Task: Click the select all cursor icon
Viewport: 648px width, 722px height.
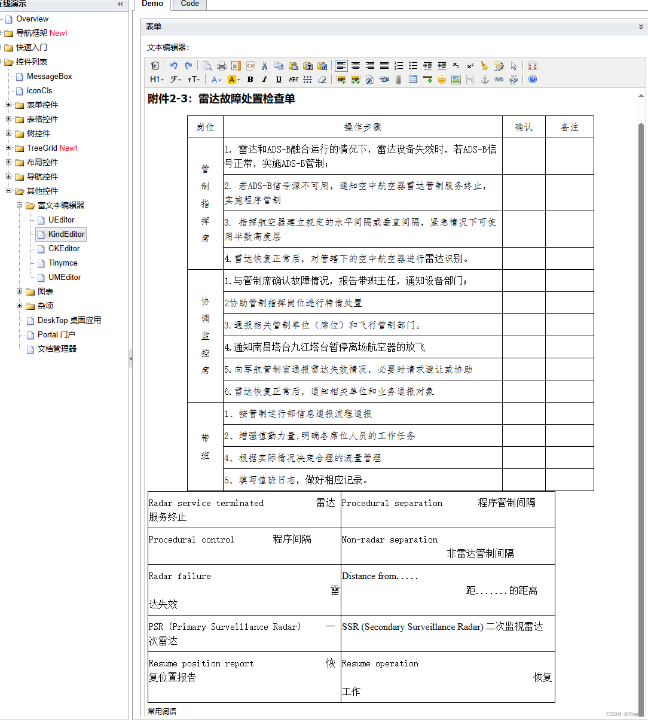Action: pos(513,66)
